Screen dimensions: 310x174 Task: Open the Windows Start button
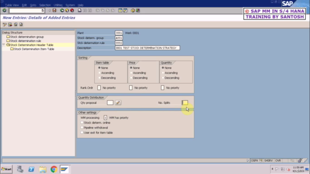[x=6, y=169]
